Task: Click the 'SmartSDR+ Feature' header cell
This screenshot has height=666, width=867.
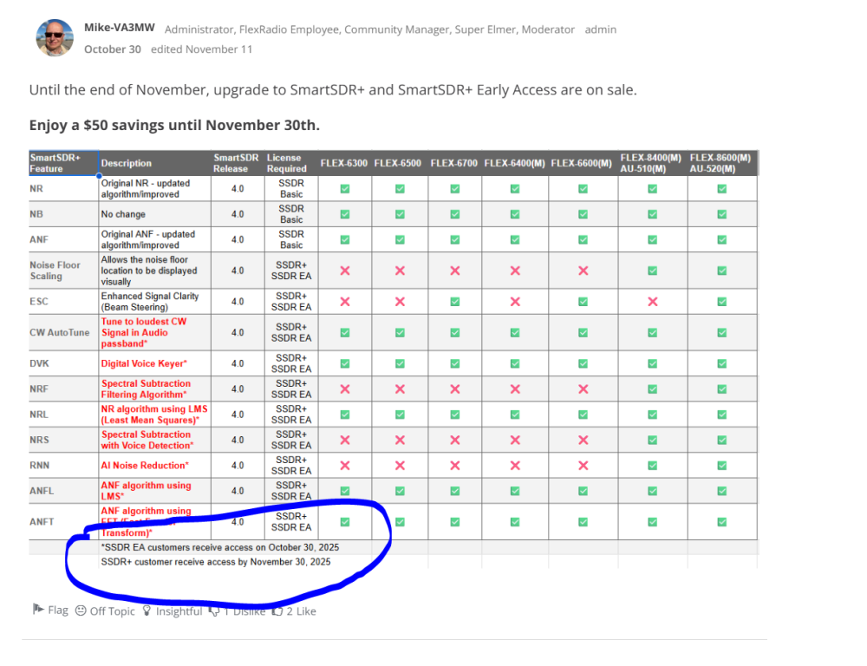Action: 63,163
